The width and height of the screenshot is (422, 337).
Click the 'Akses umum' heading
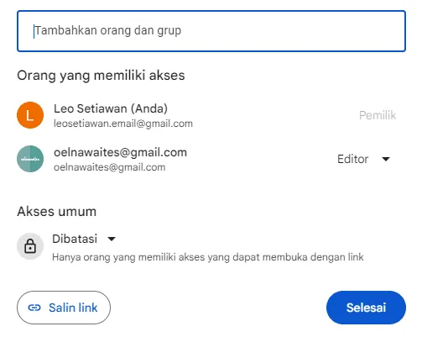57,212
